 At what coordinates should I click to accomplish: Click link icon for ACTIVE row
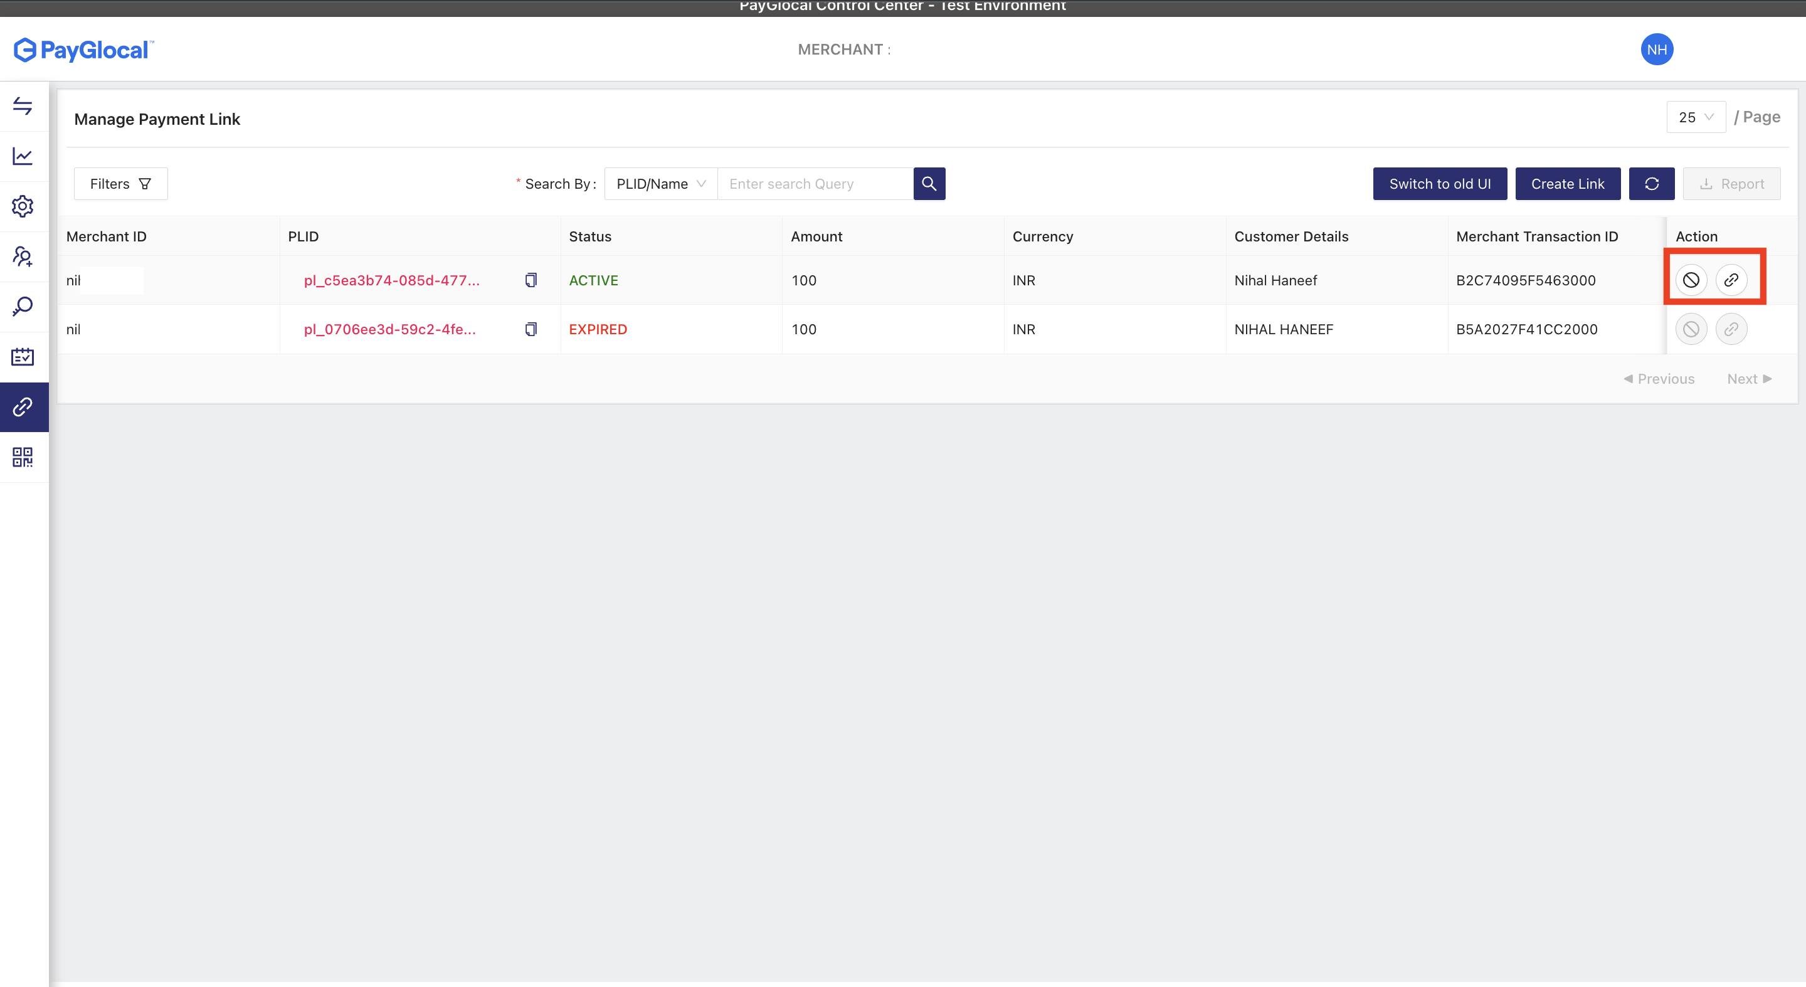(1731, 280)
